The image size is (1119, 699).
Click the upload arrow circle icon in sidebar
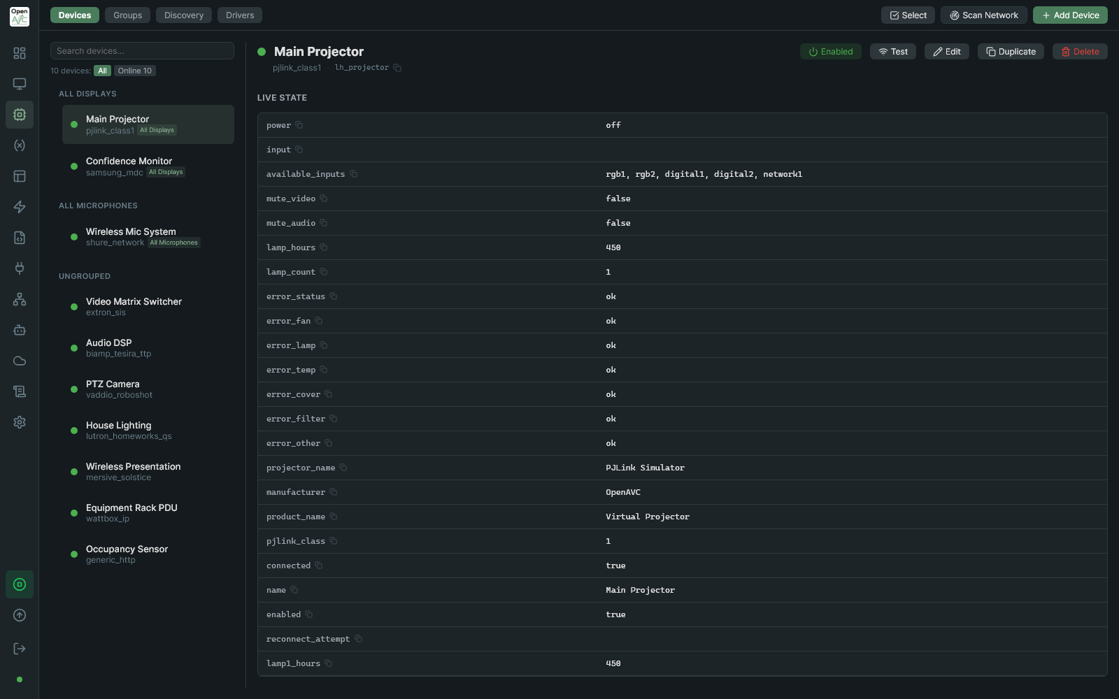coord(20,615)
